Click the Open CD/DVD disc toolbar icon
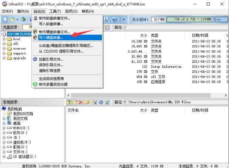Viewport: 229px width, 168px height. (24, 19)
